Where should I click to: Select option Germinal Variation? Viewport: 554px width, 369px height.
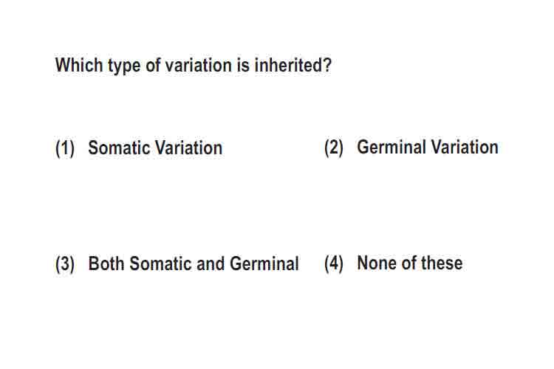428,147
